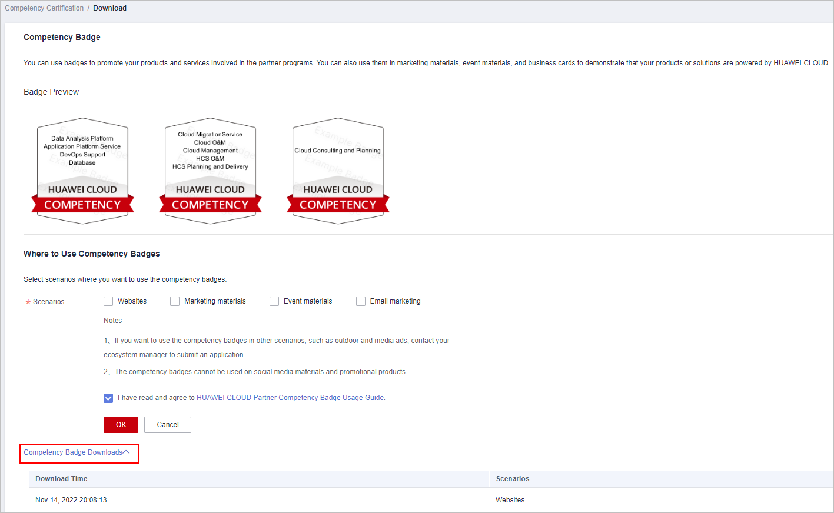Click the Competency Badge heading

pos(62,37)
